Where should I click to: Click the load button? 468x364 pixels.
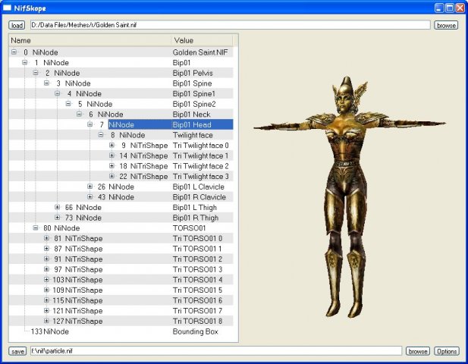17,25
